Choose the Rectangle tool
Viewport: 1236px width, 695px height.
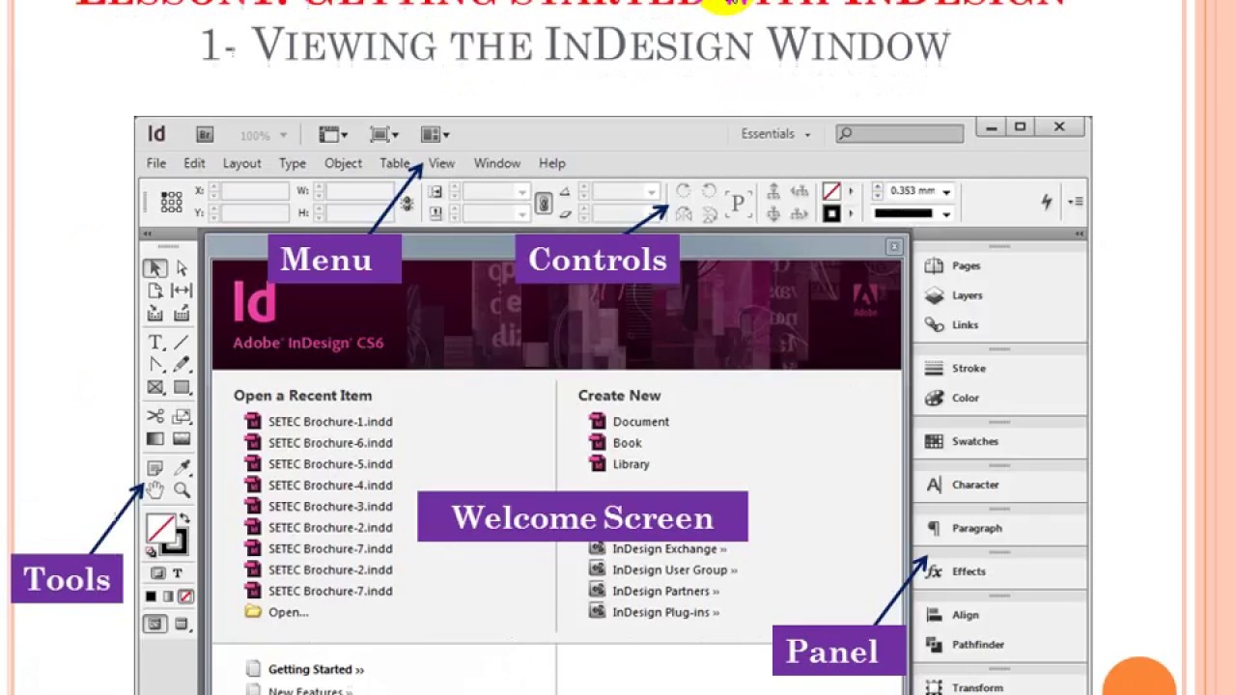[x=182, y=387]
